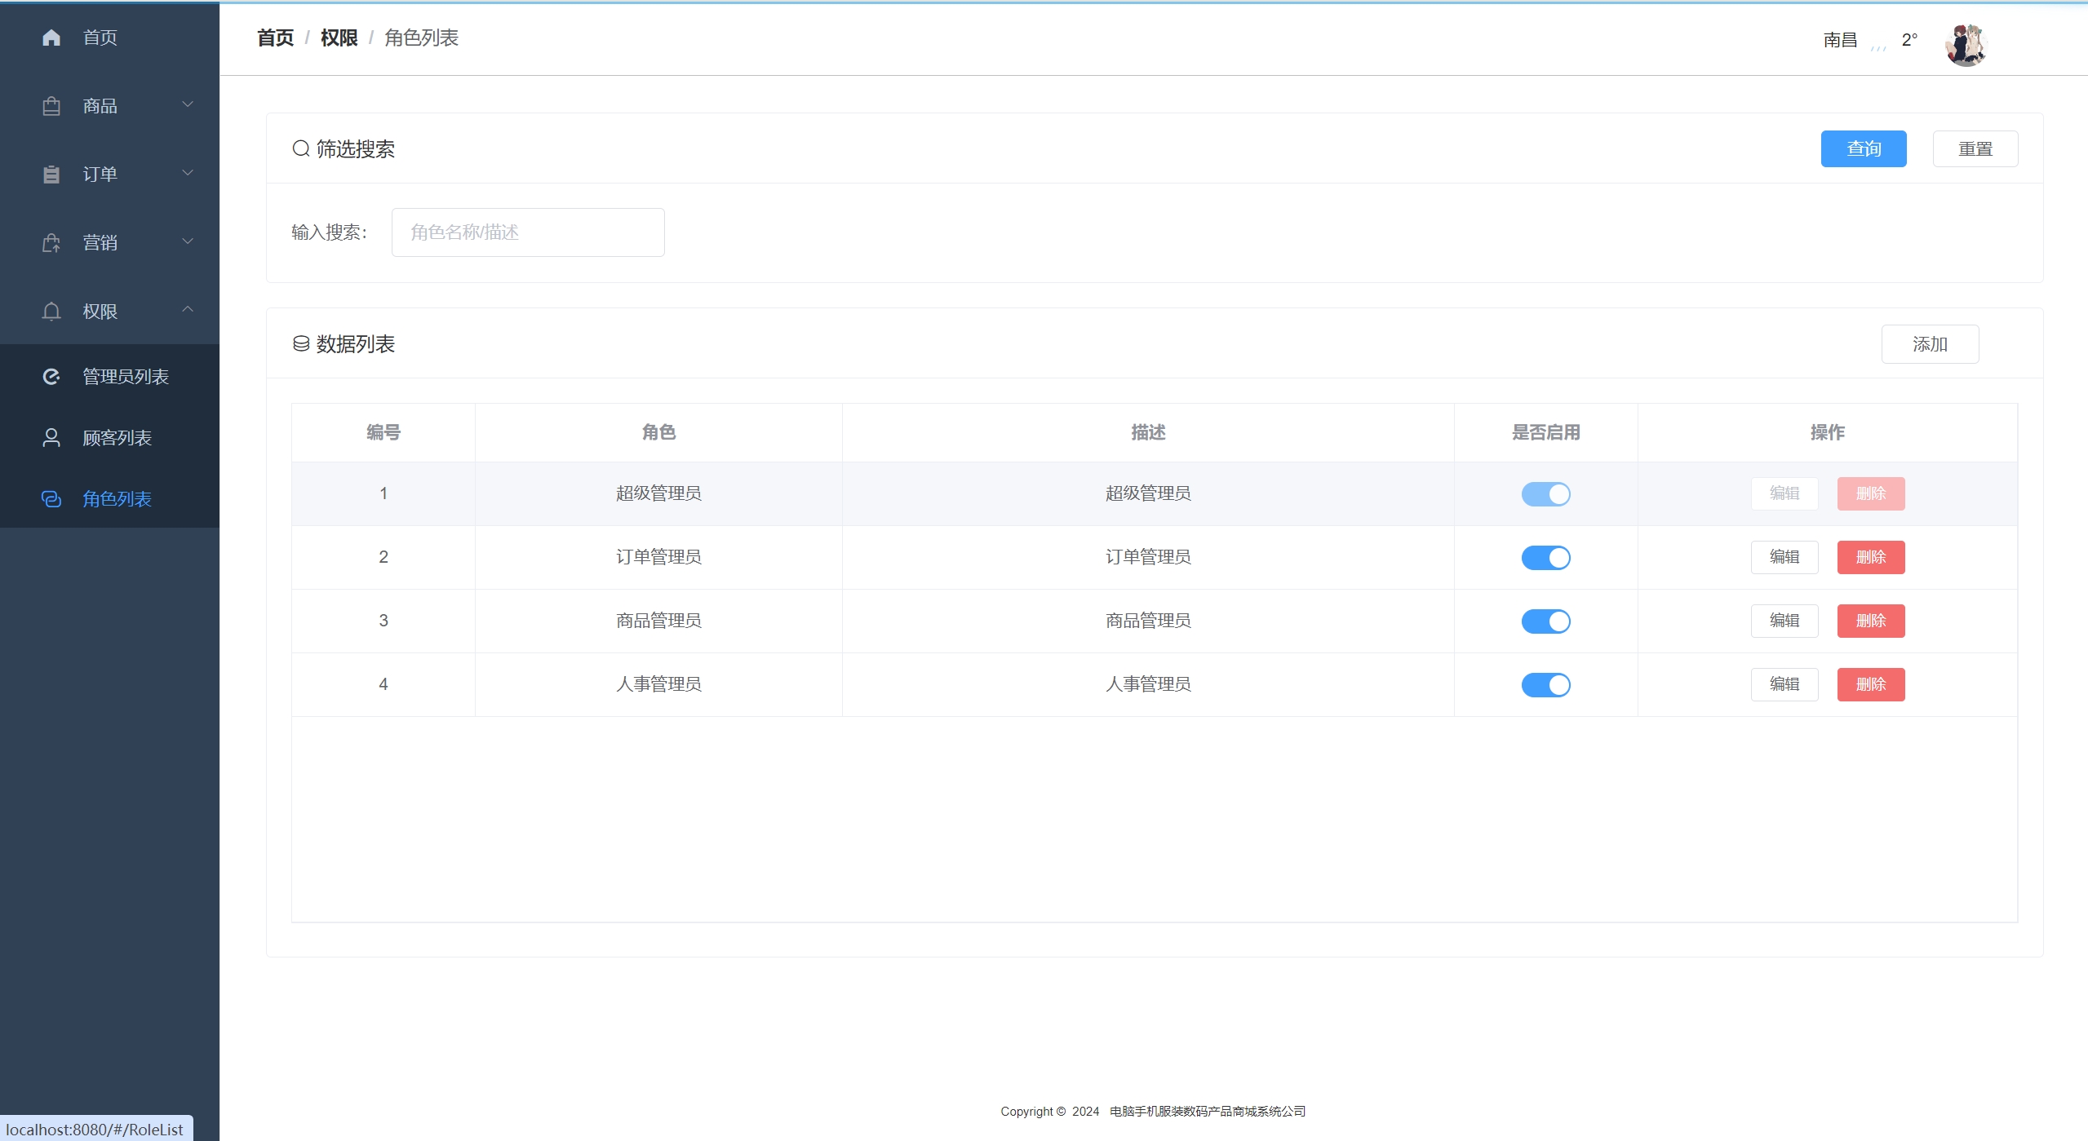Turn off the 人事管理员 switch

pyautogui.click(x=1545, y=685)
